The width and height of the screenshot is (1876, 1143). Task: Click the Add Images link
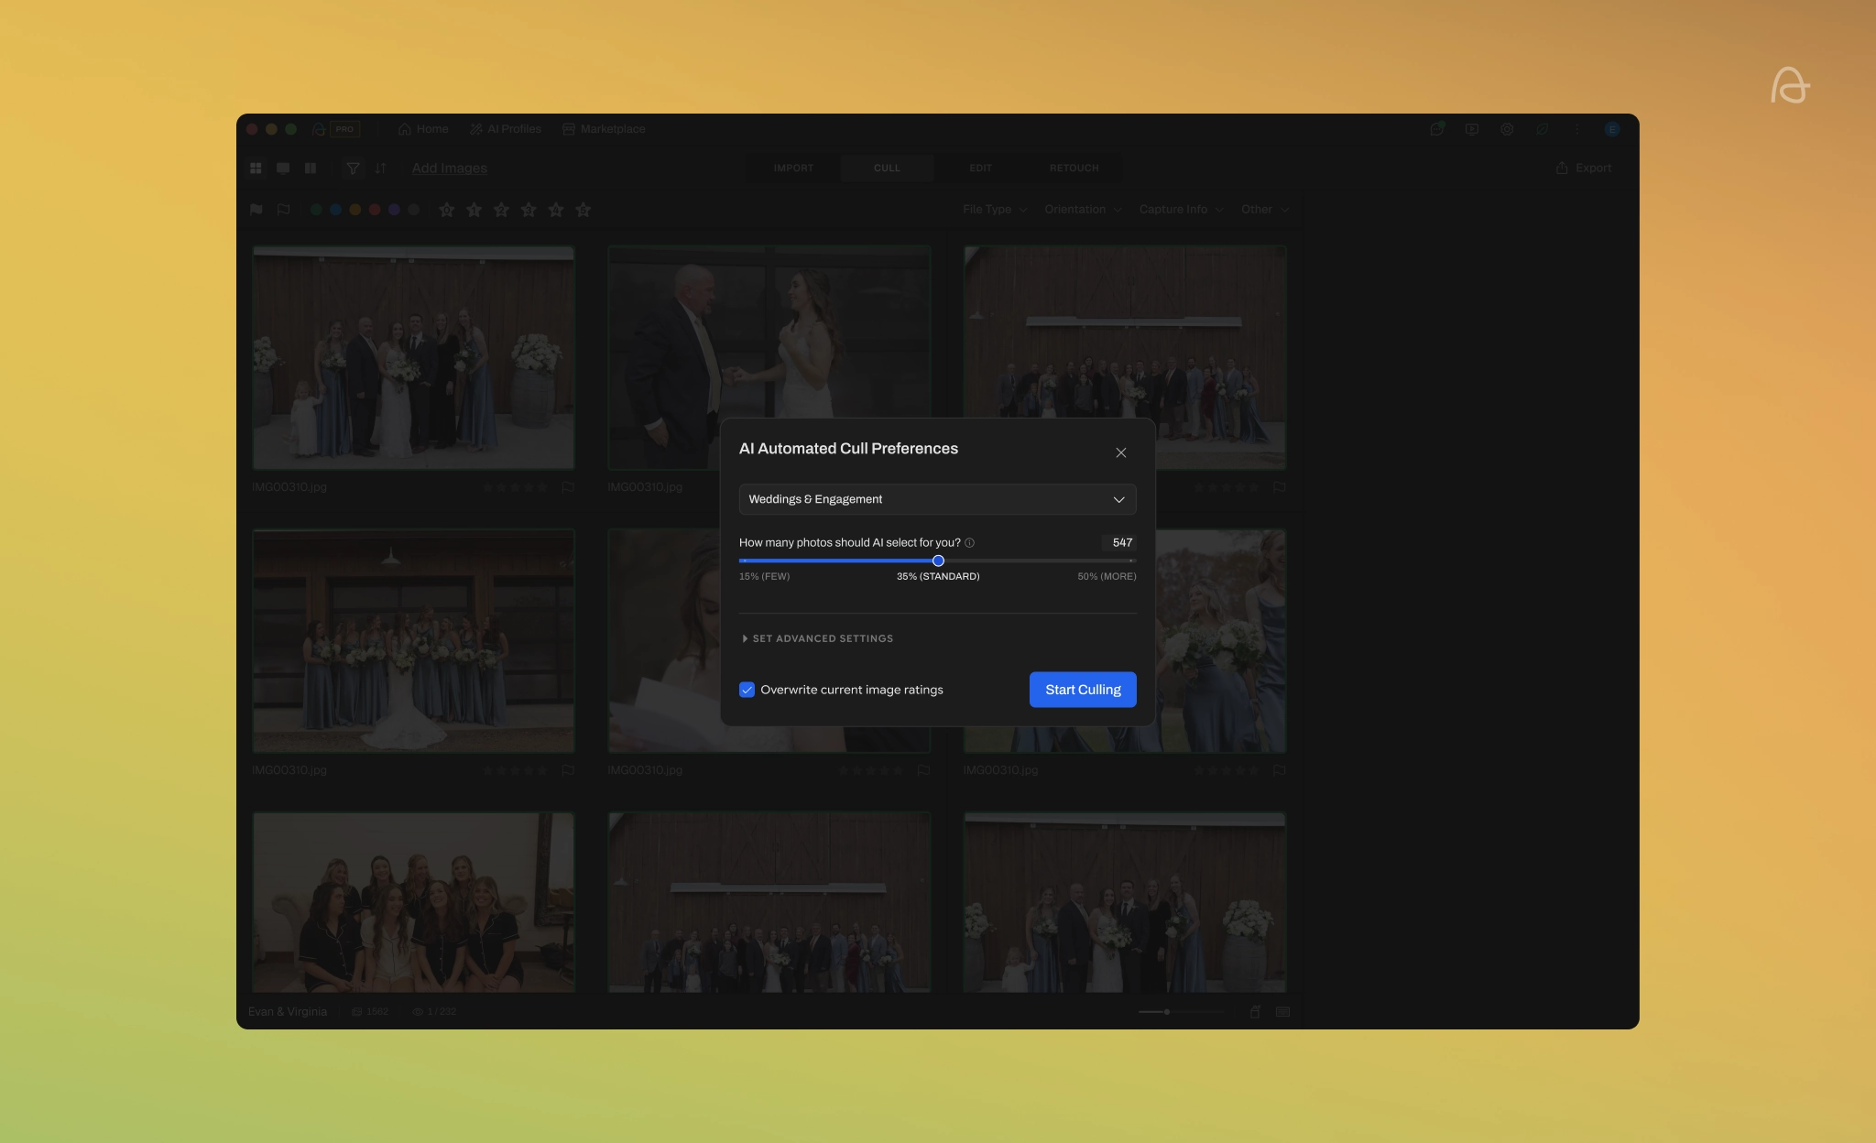(x=449, y=169)
